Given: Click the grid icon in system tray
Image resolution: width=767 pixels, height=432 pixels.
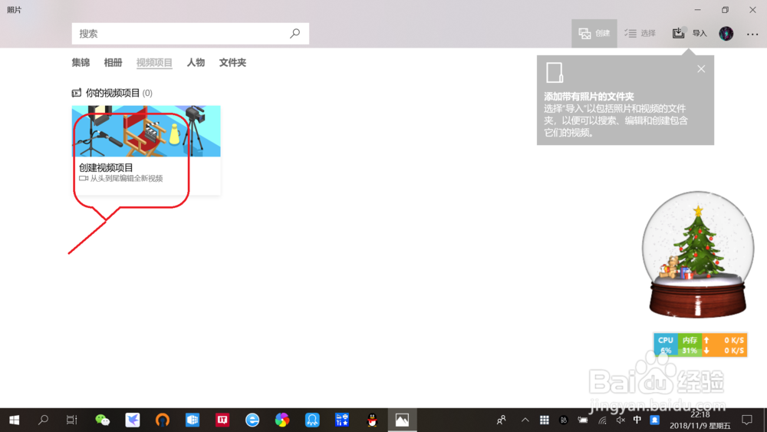Looking at the screenshot, I should 544,420.
